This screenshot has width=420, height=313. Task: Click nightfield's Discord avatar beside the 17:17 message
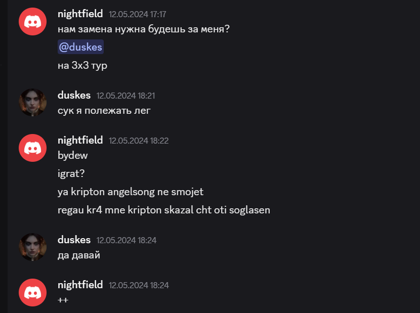pyautogui.click(x=32, y=22)
